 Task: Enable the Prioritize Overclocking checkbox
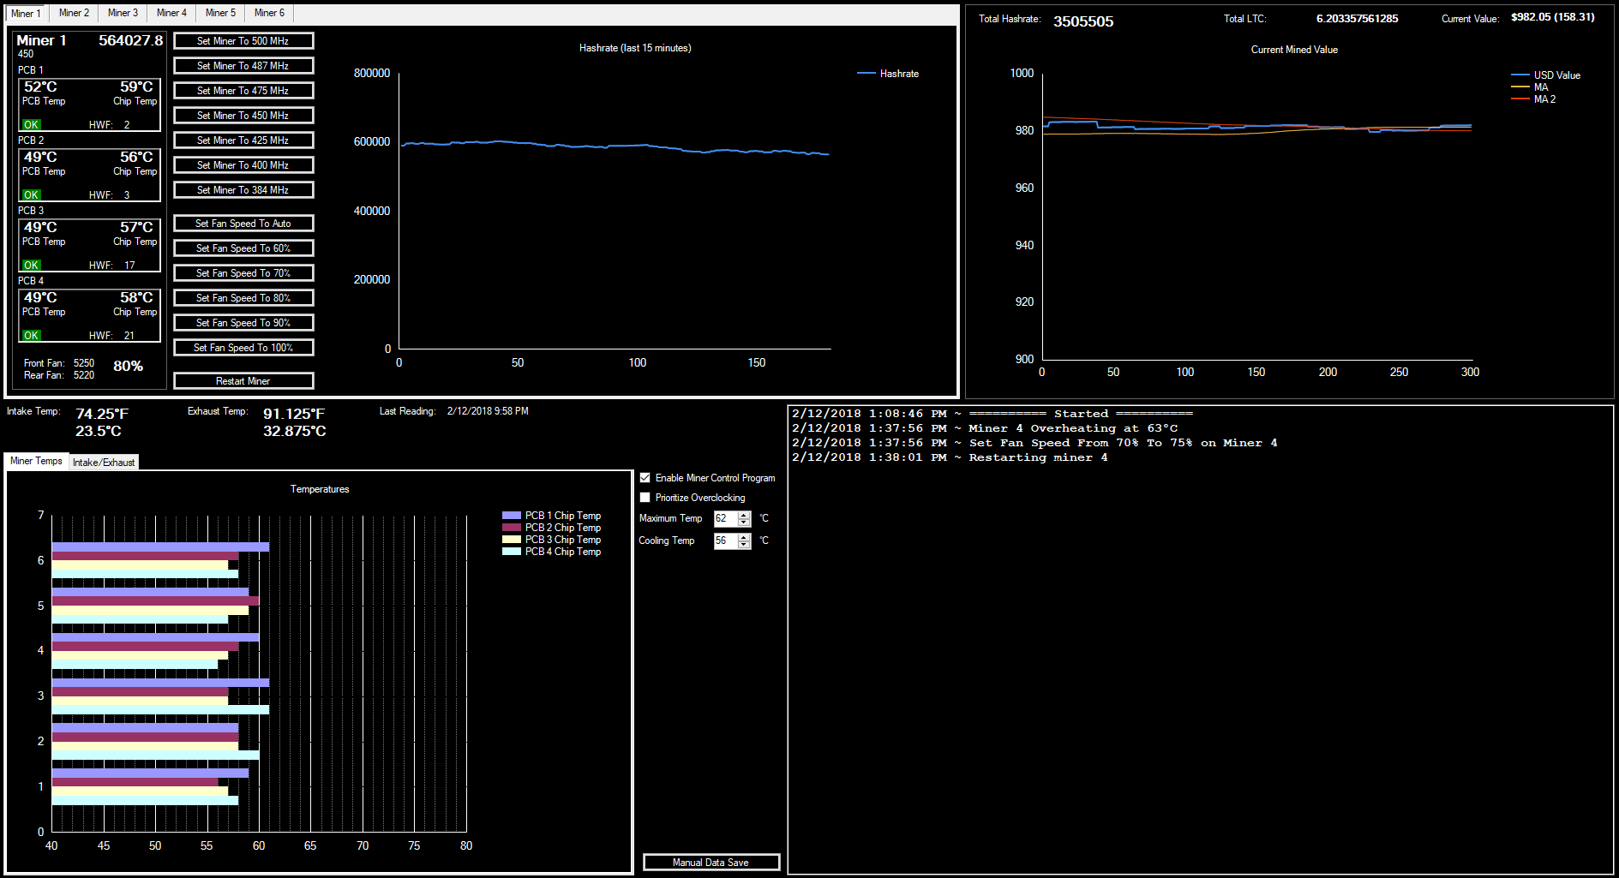point(645,498)
